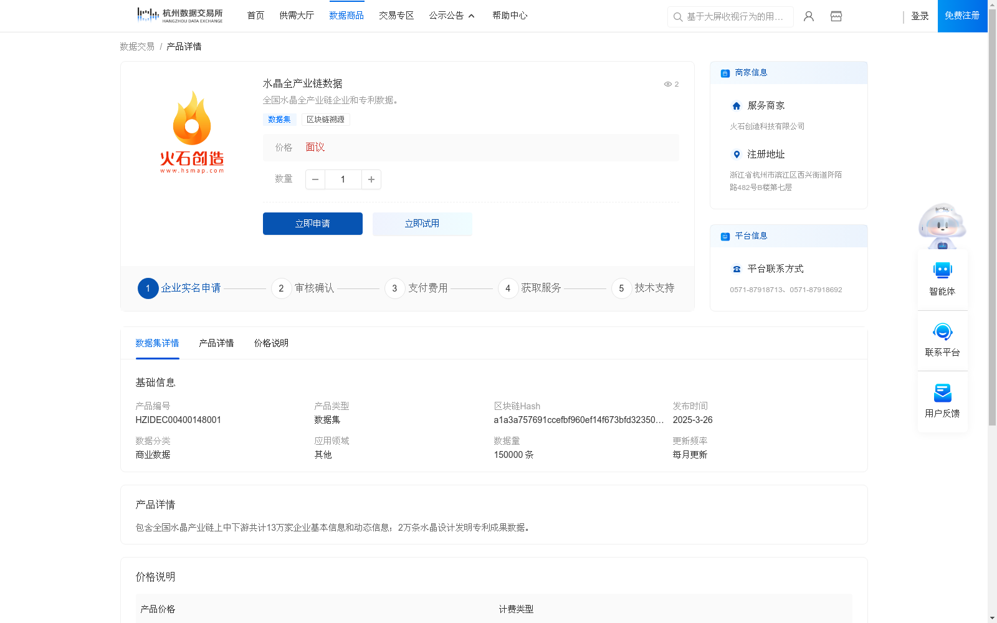Open the 智能体 robot assistant icon
This screenshot has width=997, height=623.
point(942,270)
